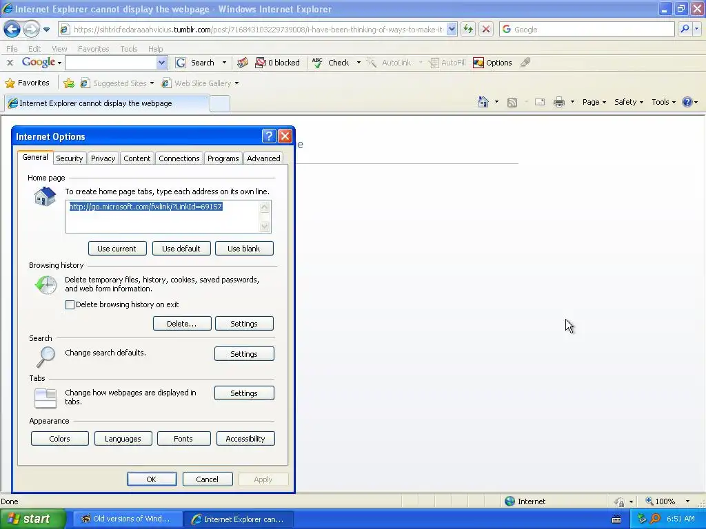The height and width of the screenshot is (529, 706).
Task: Click the Print icon in command bar
Action: 558,102
